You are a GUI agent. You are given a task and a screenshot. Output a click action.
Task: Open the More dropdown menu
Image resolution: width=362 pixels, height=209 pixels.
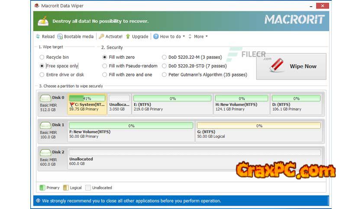(198, 37)
